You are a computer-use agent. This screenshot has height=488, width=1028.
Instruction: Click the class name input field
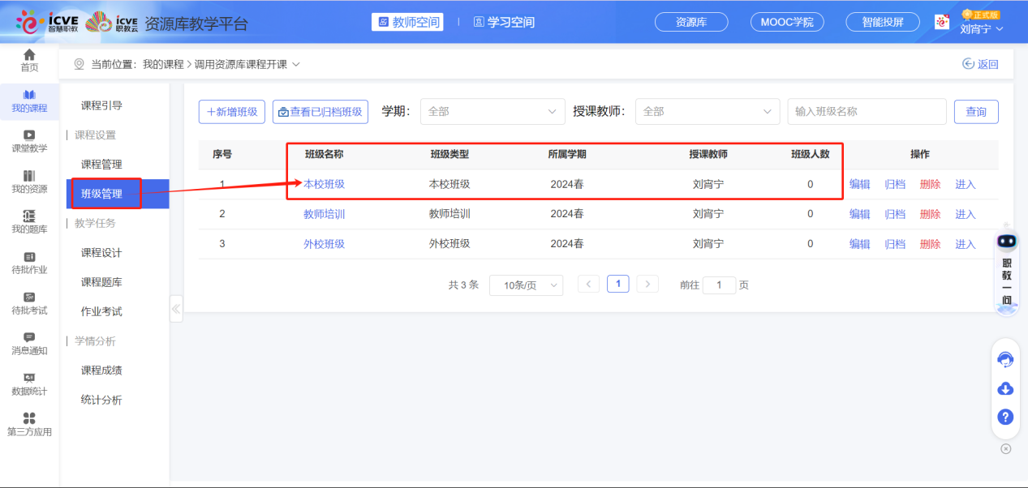click(866, 111)
